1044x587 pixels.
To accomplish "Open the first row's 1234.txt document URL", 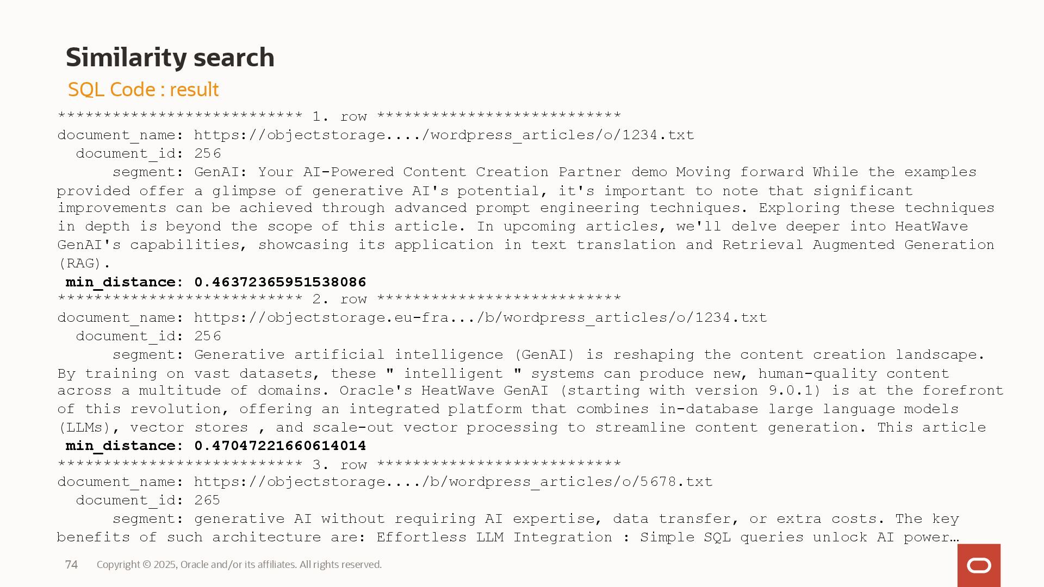I will pyautogui.click(x=444, y=135).
